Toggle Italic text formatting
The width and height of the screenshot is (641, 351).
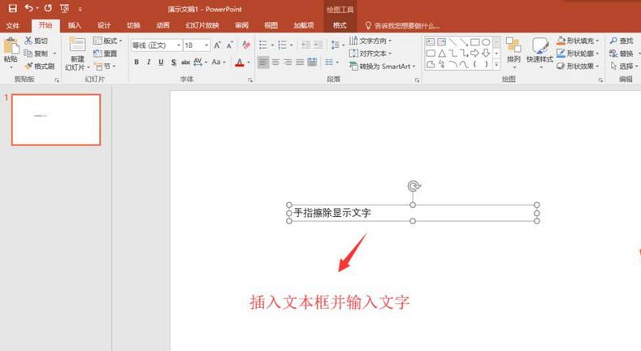point(149,63)
